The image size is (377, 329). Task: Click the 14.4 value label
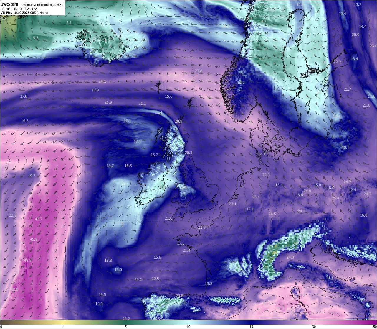pos(363,27)
